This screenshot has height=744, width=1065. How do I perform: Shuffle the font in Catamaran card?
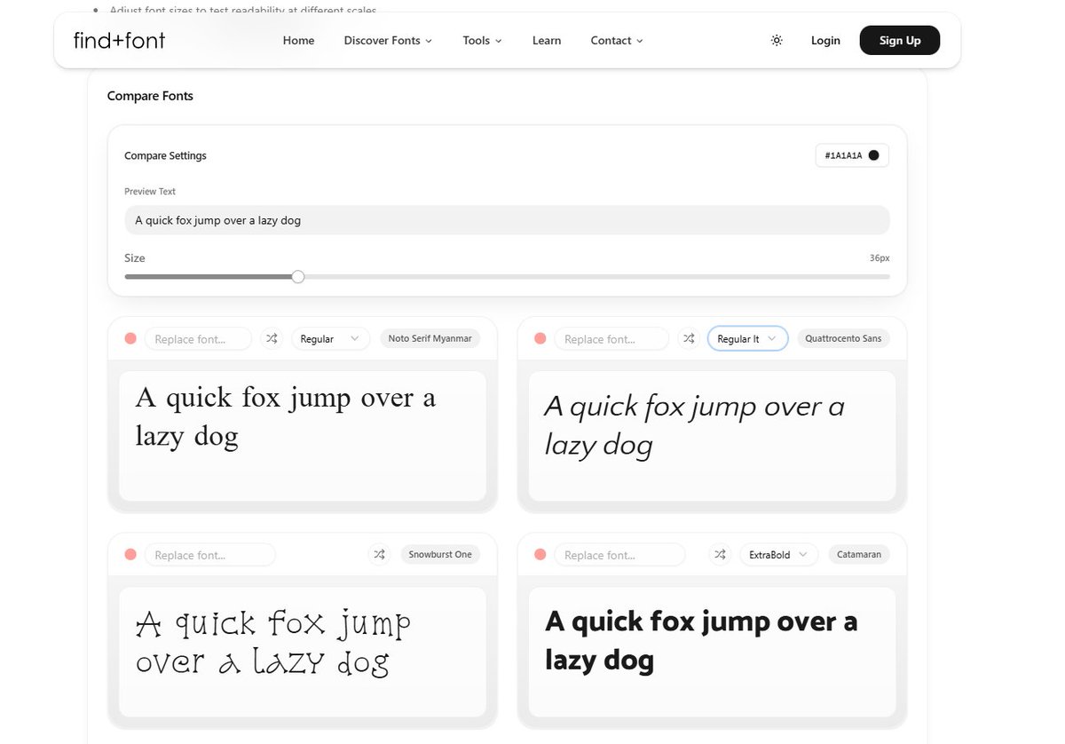720,554
